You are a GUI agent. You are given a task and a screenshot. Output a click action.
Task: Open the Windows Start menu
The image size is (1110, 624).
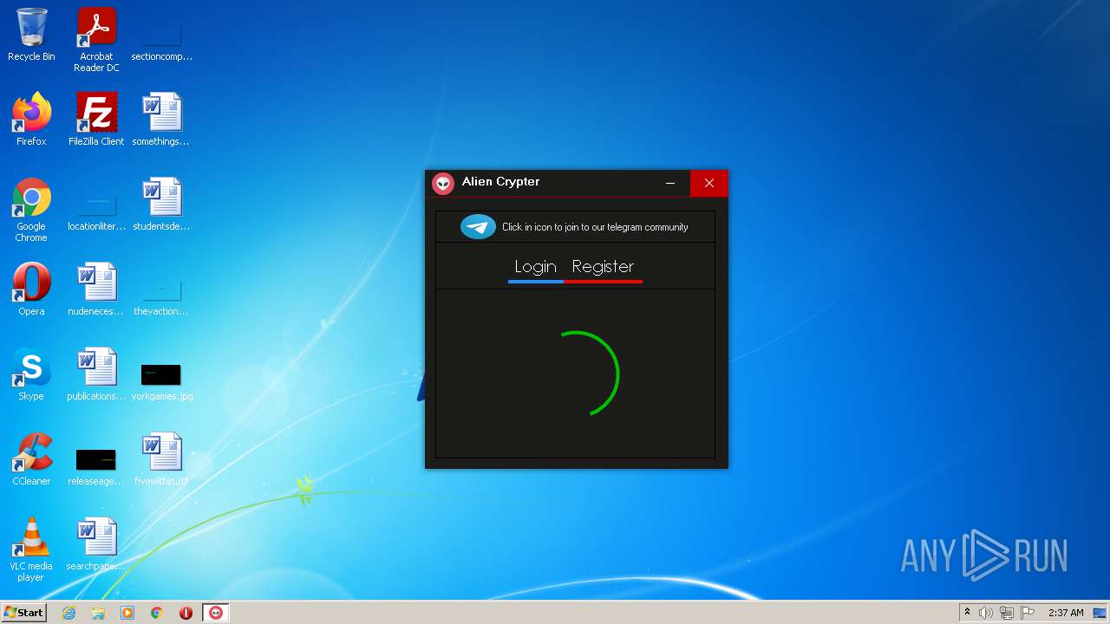pos(23,613)
